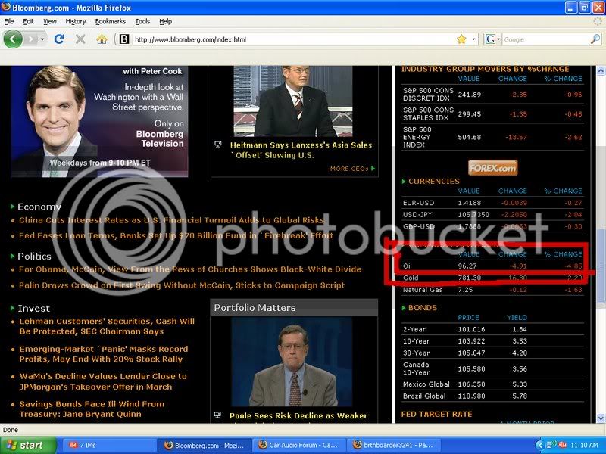
Task: Switch to Car Audio Forum taskbar window
Action: 299,446
